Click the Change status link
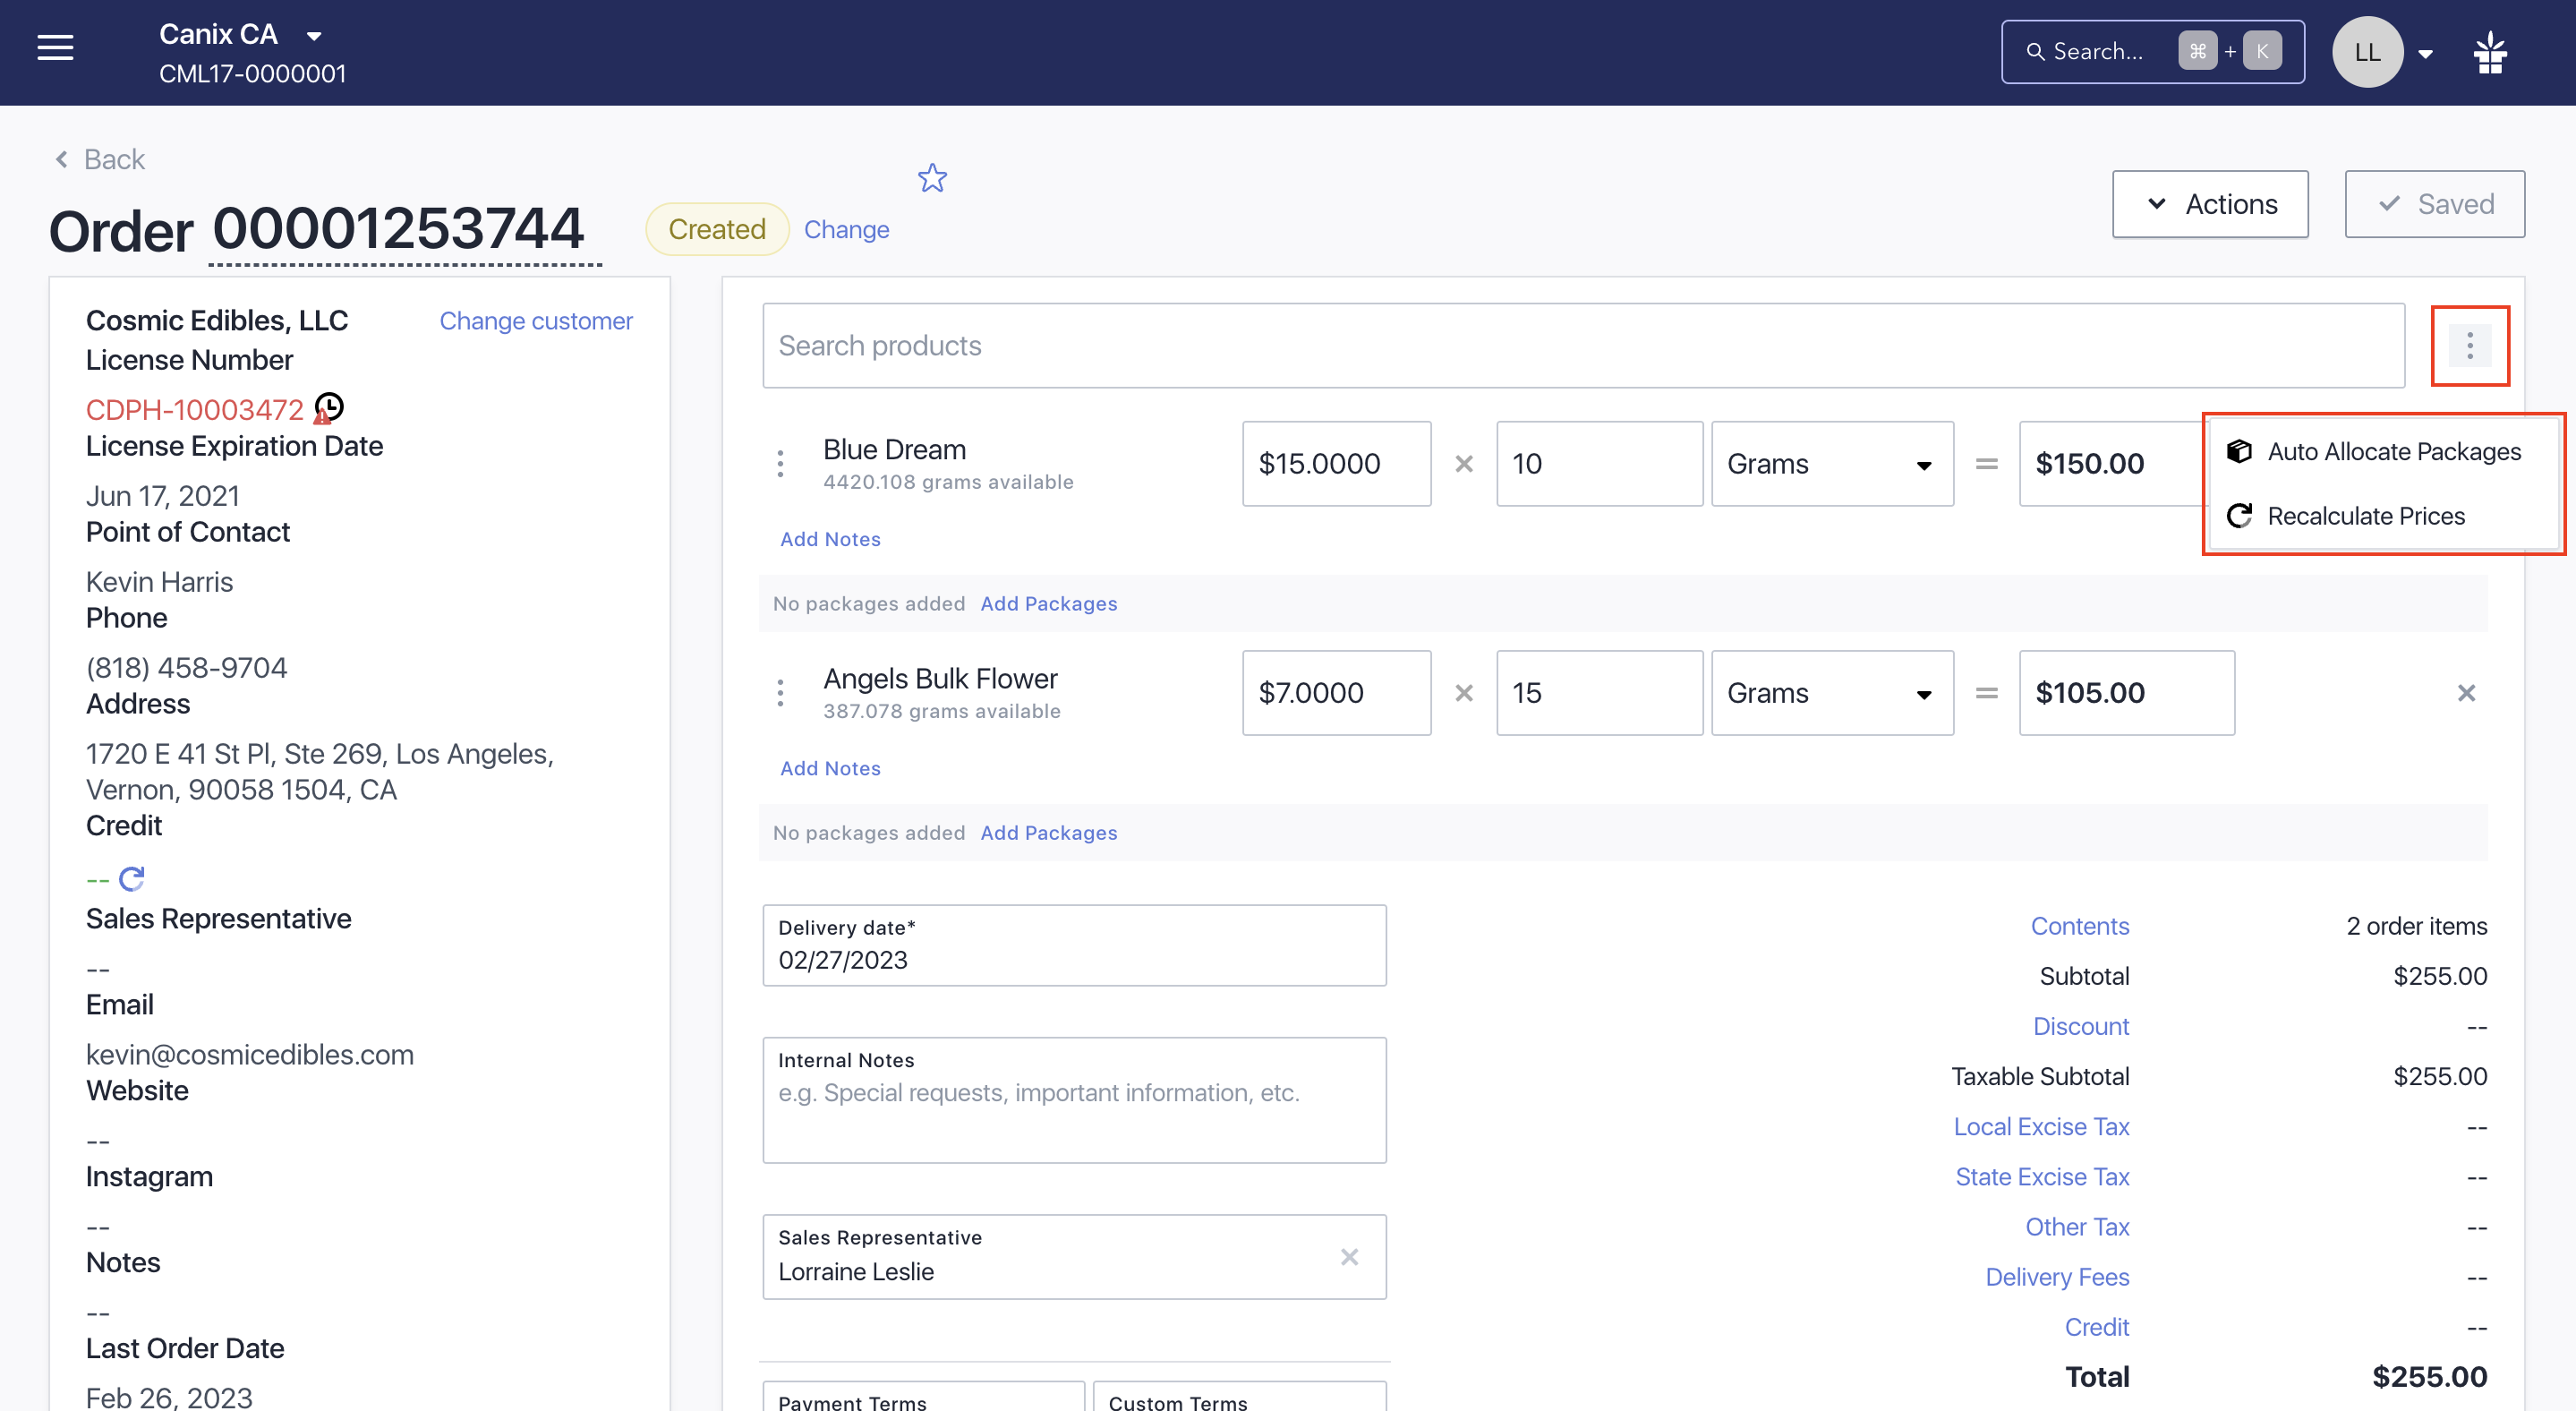This screenshot has width=2576, height=1411. point(846,229)
